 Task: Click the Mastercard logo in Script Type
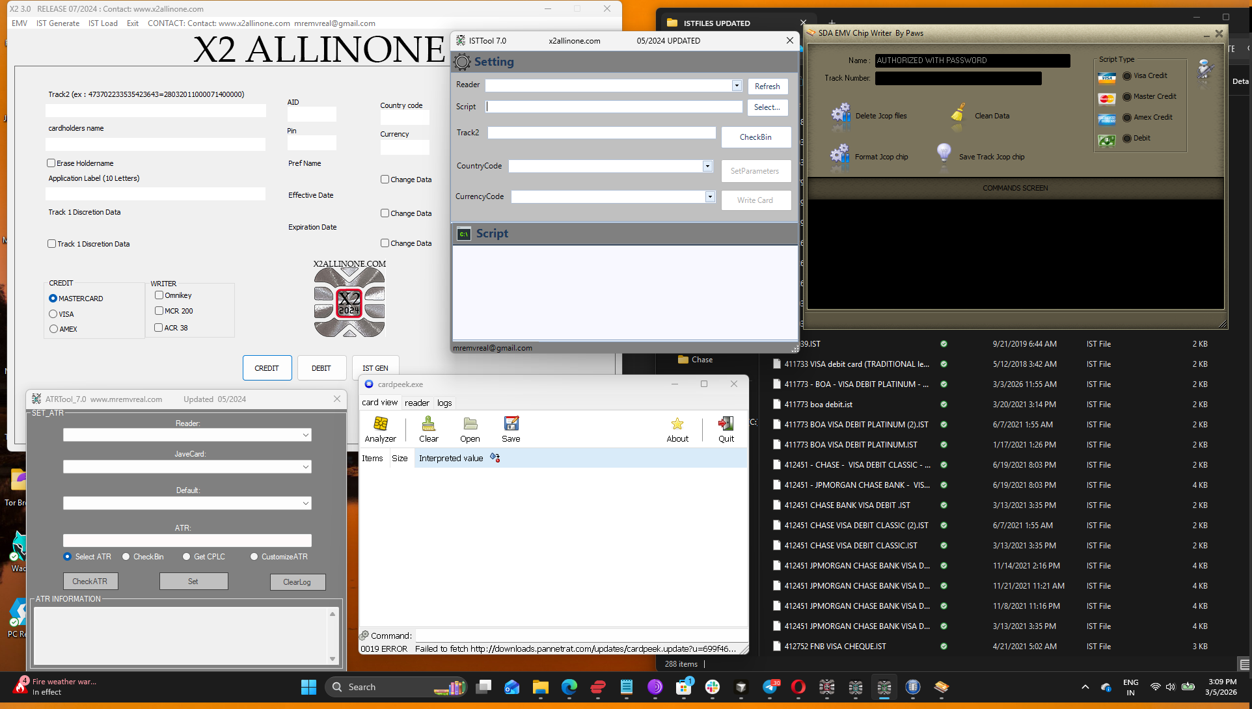(x=1107, y=99)
